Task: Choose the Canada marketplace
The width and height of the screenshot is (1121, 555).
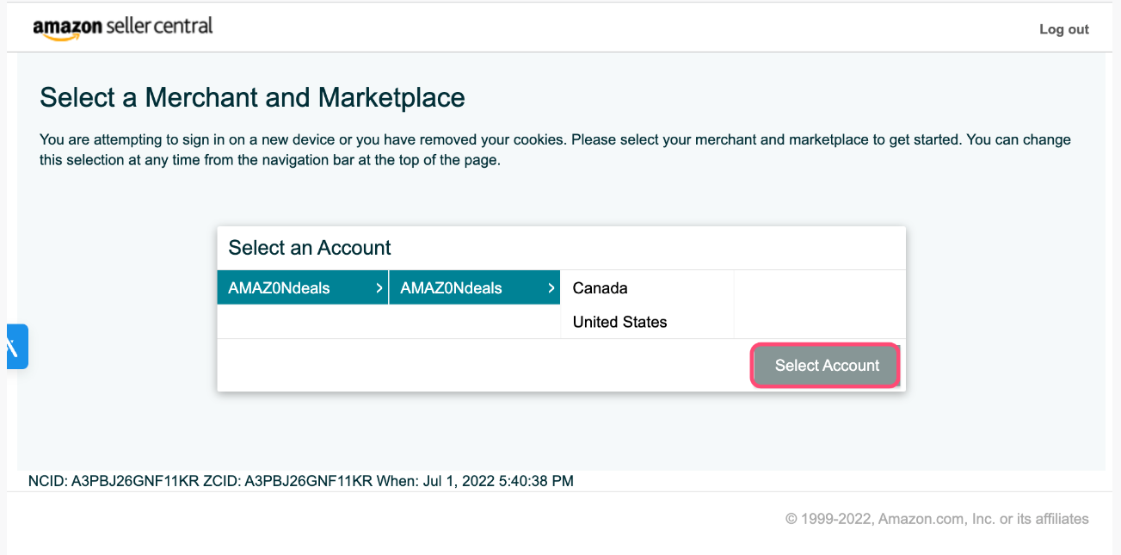Action: point(601,288)
